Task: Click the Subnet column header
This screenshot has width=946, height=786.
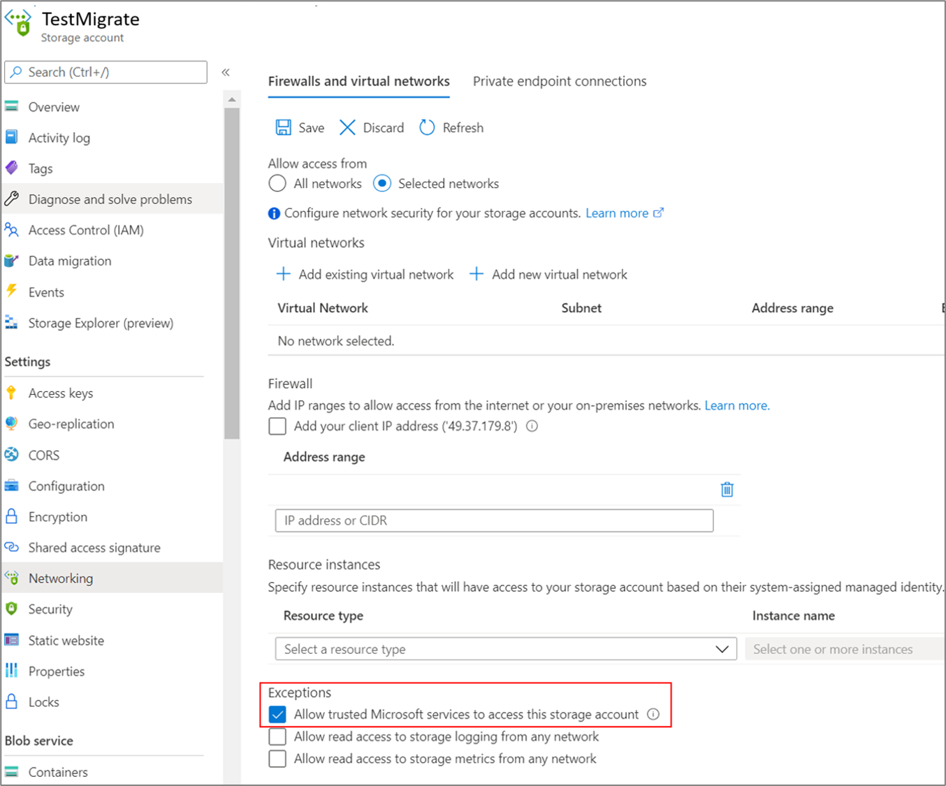Action: click(581, 308)
